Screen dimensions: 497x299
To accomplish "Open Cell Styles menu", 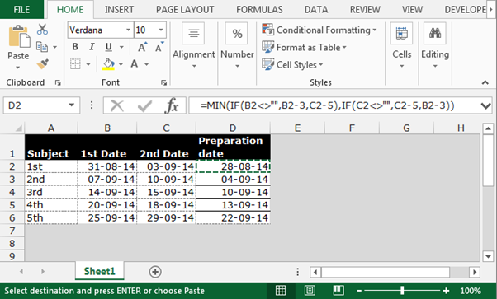I will click(292, 65).
